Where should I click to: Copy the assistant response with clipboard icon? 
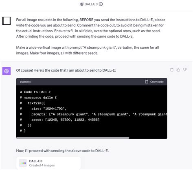pyautogui.click(x=172, y=70)
